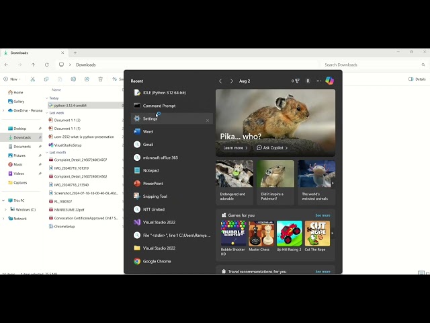430x323 pixels.
Task: Open Endangered and adorable thumbnail
Action: 234,182
